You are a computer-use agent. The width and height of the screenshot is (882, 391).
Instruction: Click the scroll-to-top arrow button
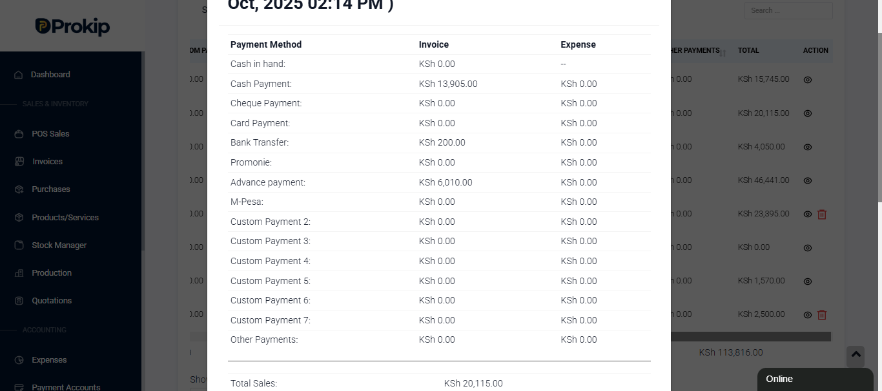point(856,355)
